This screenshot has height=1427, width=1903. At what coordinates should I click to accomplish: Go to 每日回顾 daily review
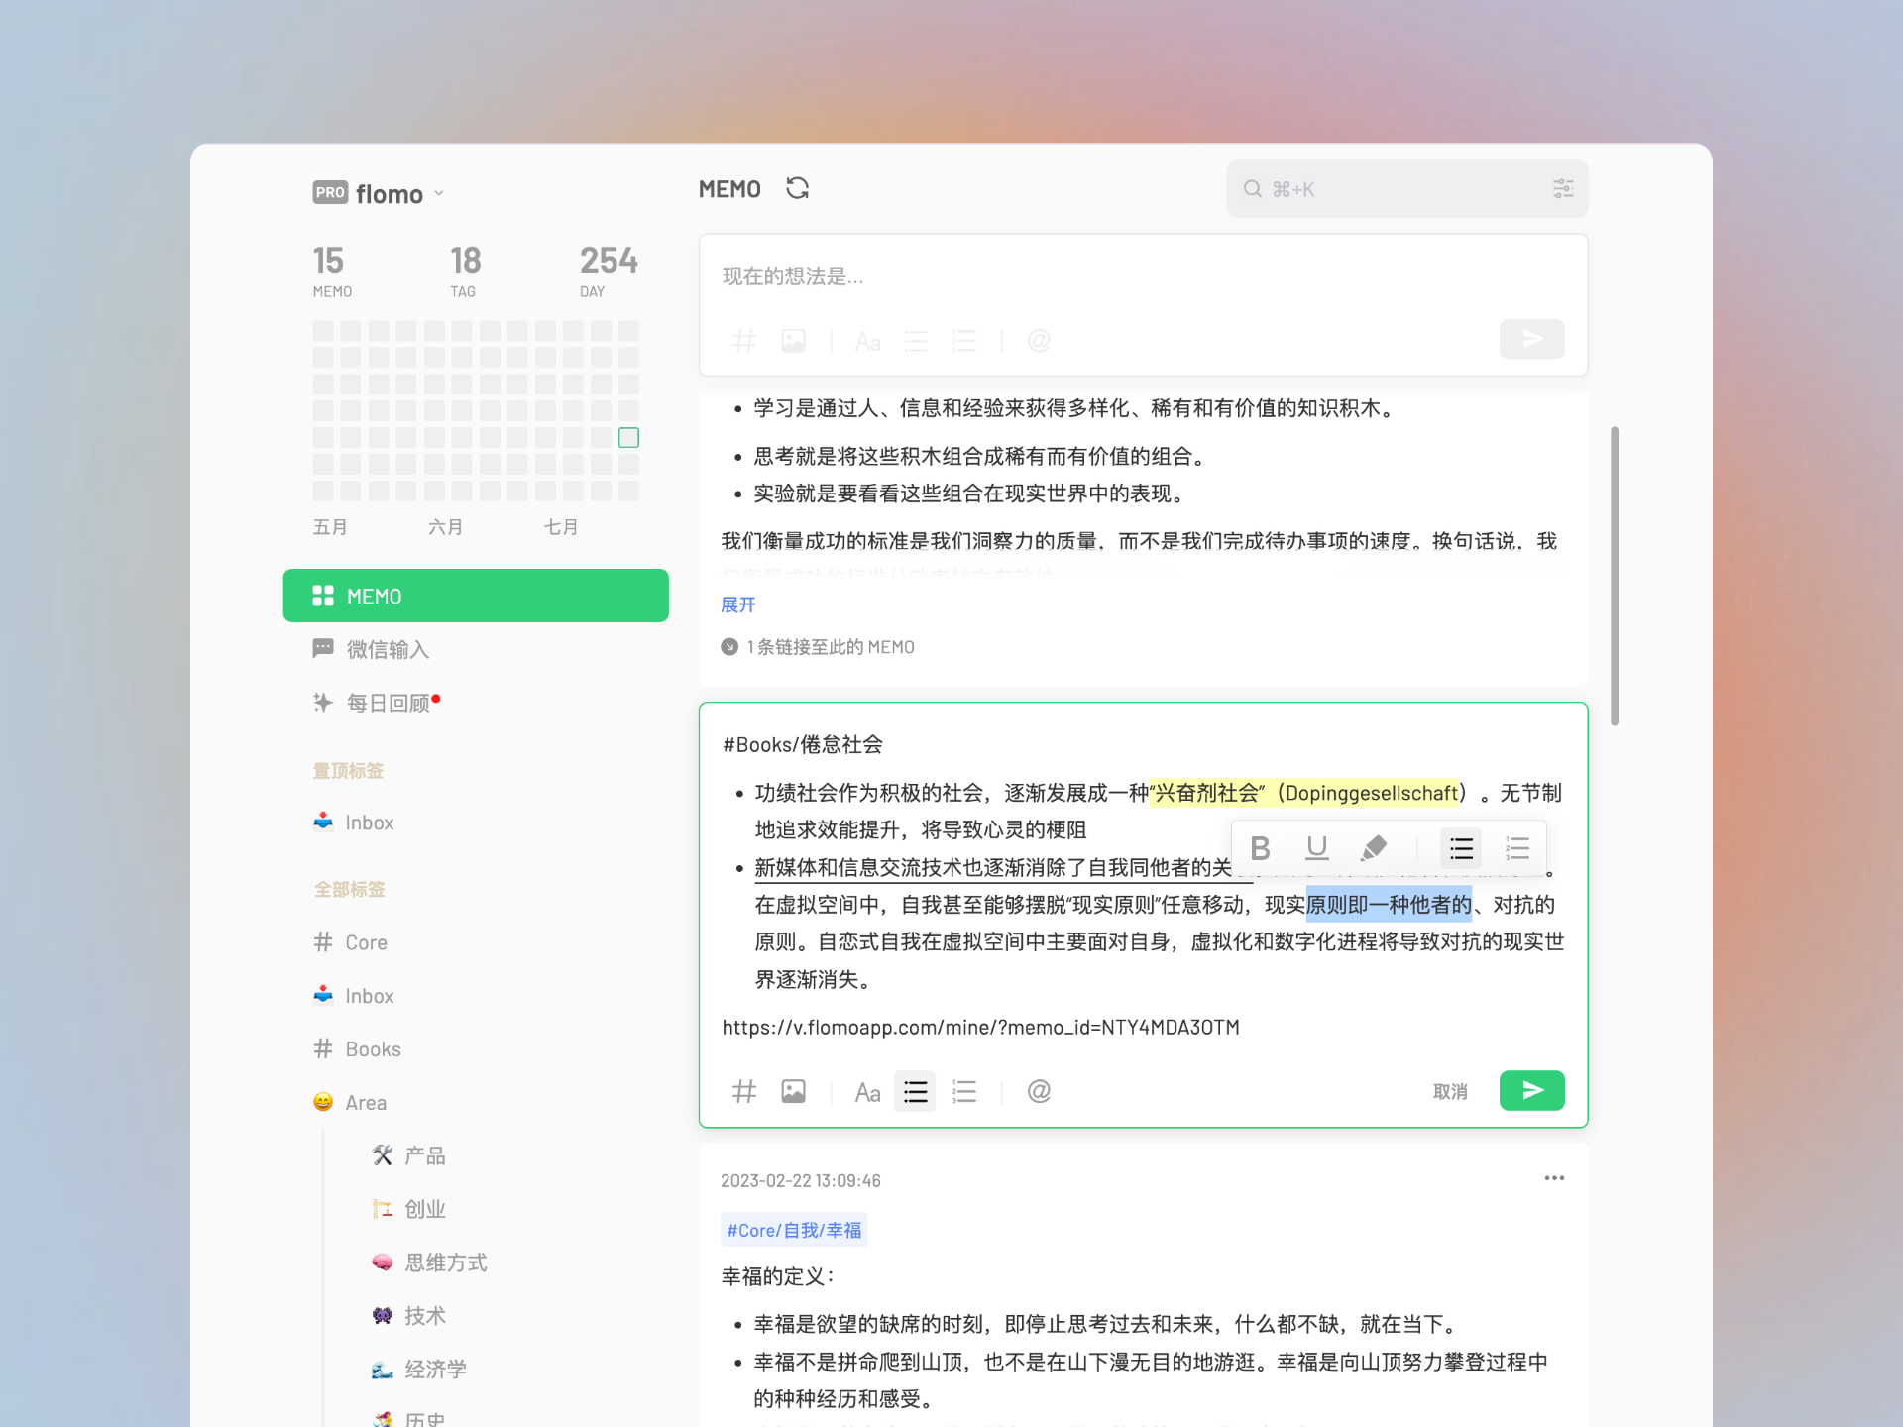387,703
